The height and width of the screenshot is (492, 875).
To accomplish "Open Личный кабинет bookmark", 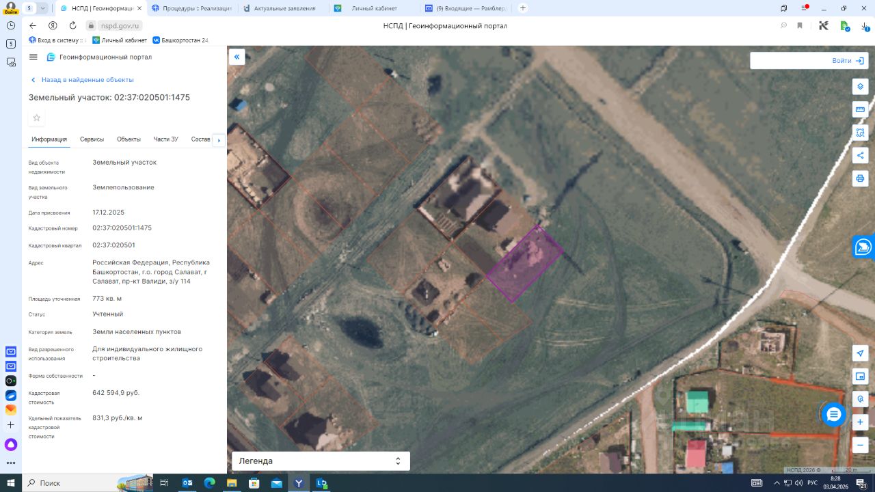I will tap(120, 40).
